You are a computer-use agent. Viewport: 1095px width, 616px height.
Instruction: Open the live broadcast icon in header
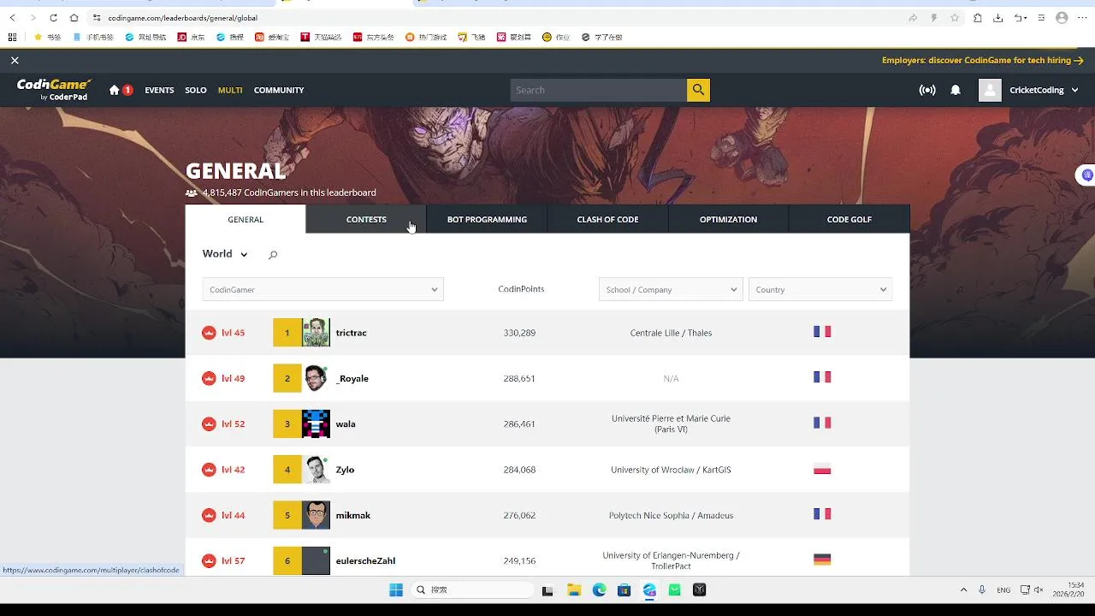[927, 90]
